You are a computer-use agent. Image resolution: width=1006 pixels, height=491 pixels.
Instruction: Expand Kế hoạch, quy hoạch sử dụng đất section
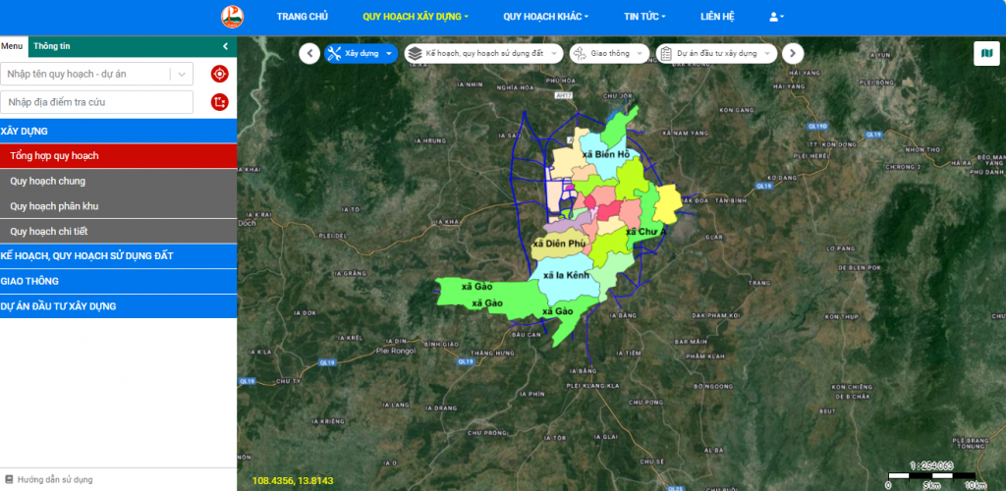pyautogui.click(x=118, y=255)
